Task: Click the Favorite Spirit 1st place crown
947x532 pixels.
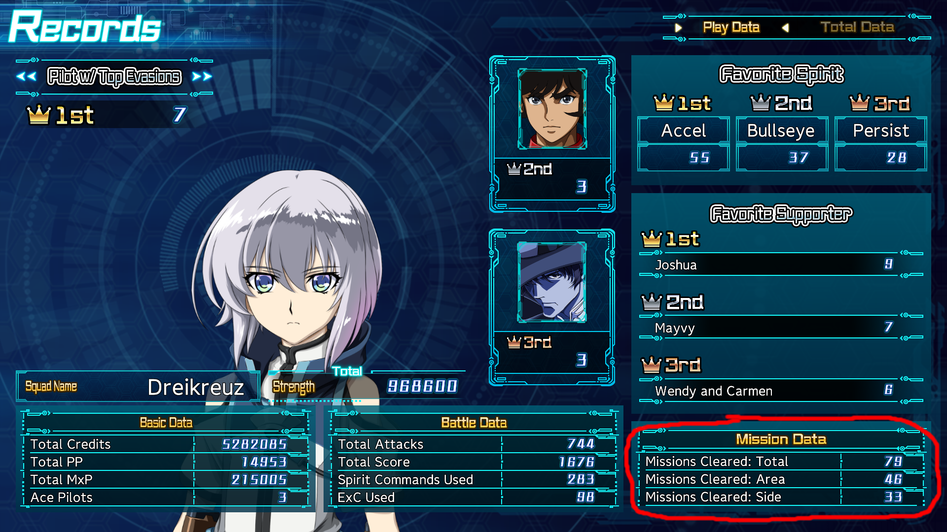Action: pyautogui.click(x=663, y=103)
